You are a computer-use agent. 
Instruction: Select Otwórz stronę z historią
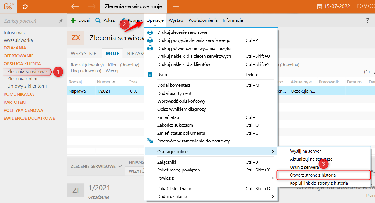click(x=313, y=175)
